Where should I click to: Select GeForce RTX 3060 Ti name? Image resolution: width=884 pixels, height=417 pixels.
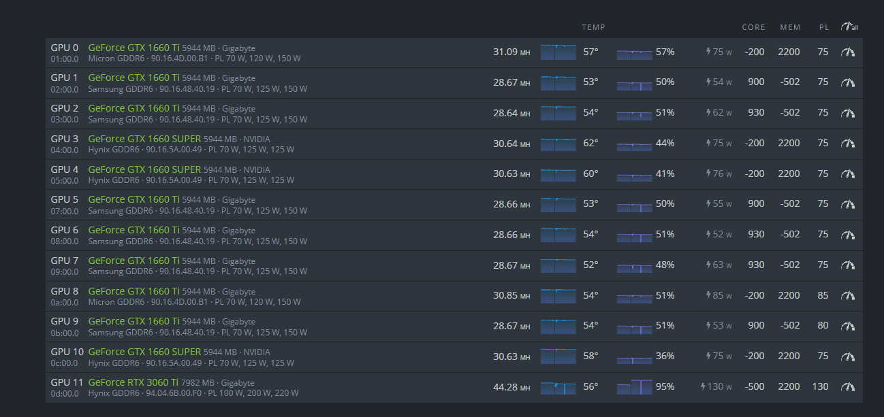pyautogui.click(x=133, y=382)
